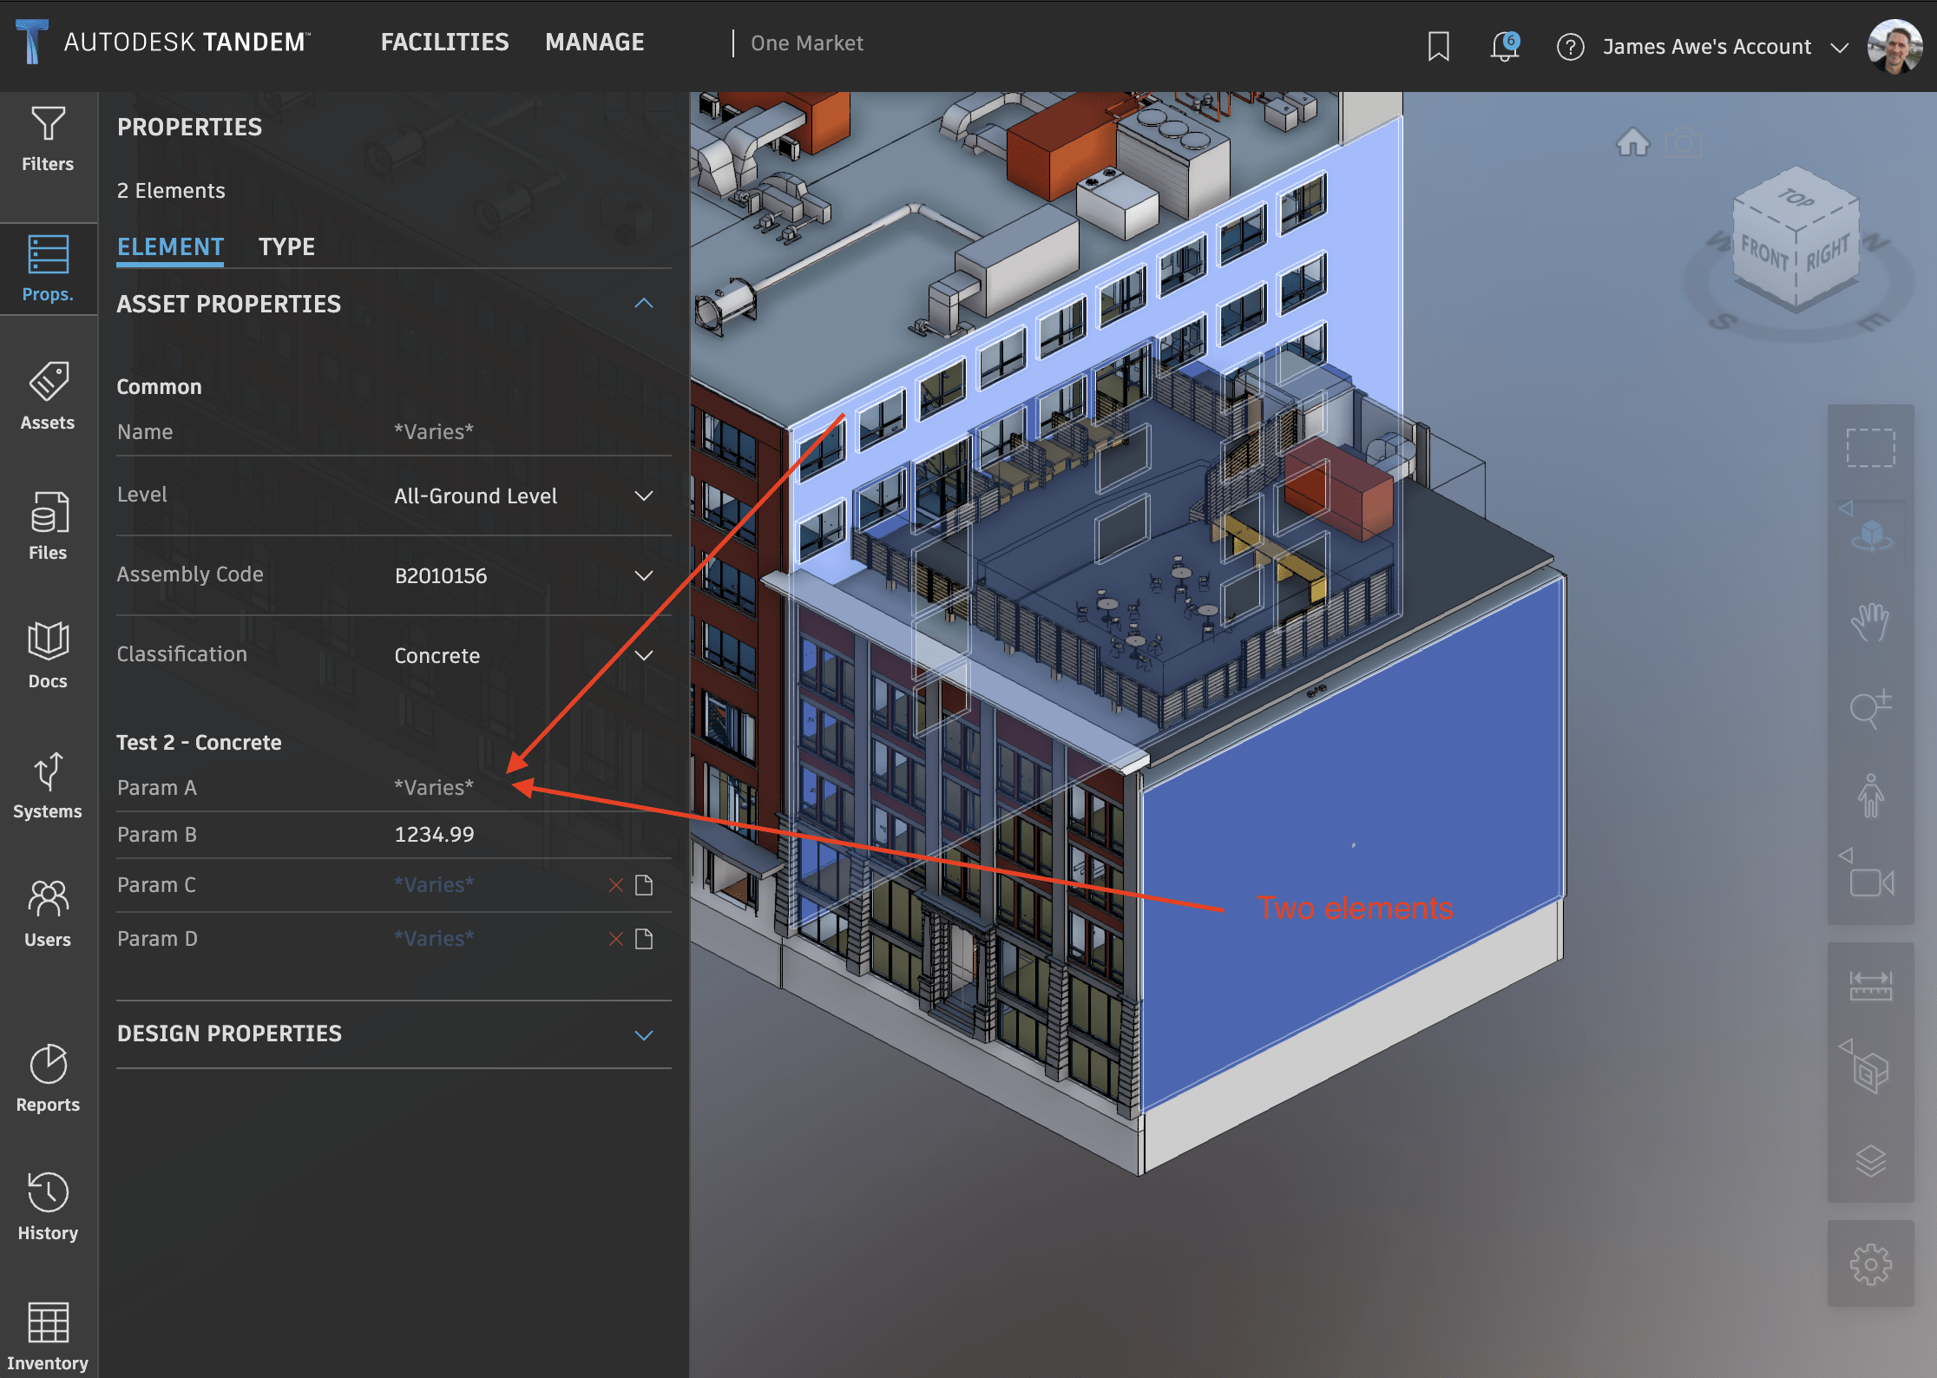Open the Props. panel
The image size is (1937, 1378).
pyautogui.click(x=48, y=269)
